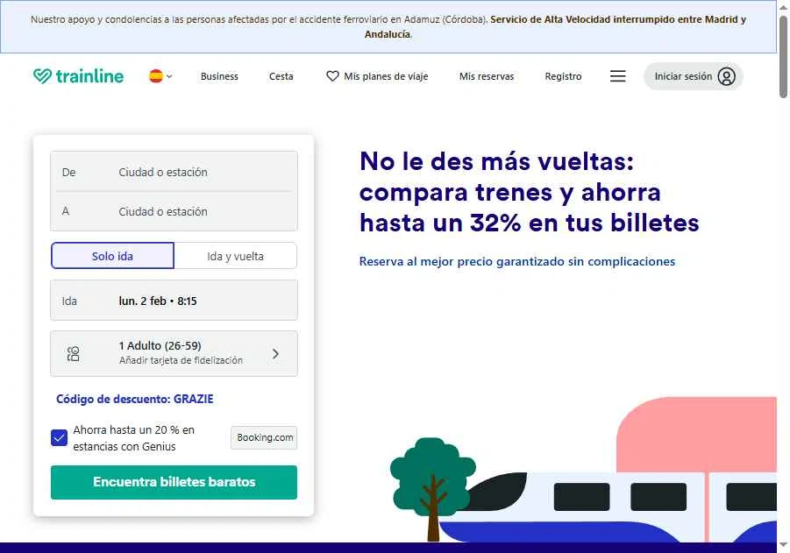Open the hamburger menu icon
This screenshot has height=553, width=790.
click(617, 76)
